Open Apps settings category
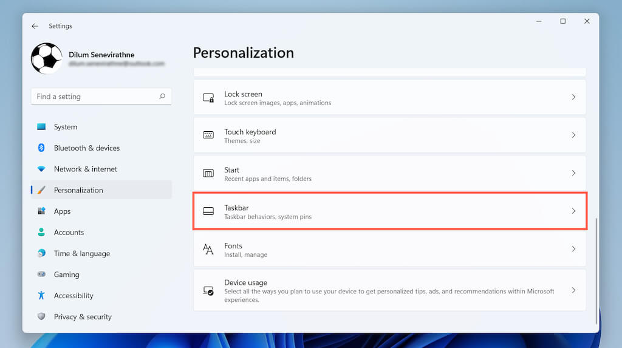The height and width of the screenshot is (348, 622). (101, 211)
